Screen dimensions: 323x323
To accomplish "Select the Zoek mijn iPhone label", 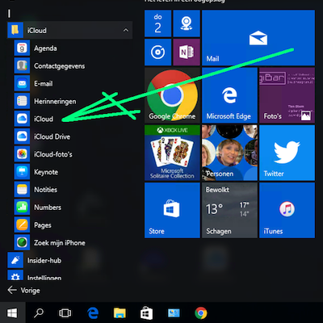I will tap(60, 243).
